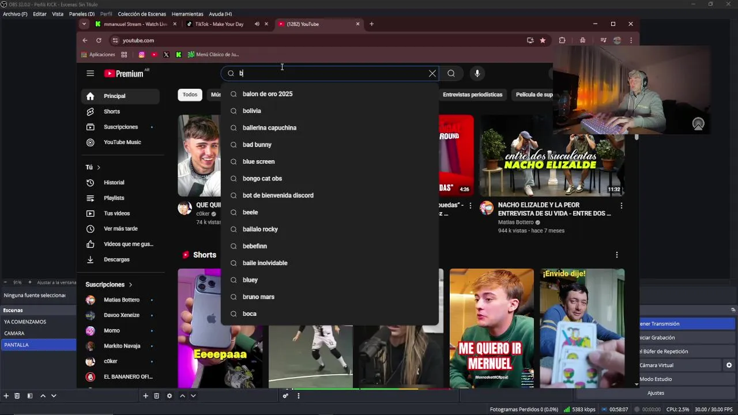This screenshot has height=415, width=738.
Task: Open OBS Paneles menu
Action: click(82, 14)
